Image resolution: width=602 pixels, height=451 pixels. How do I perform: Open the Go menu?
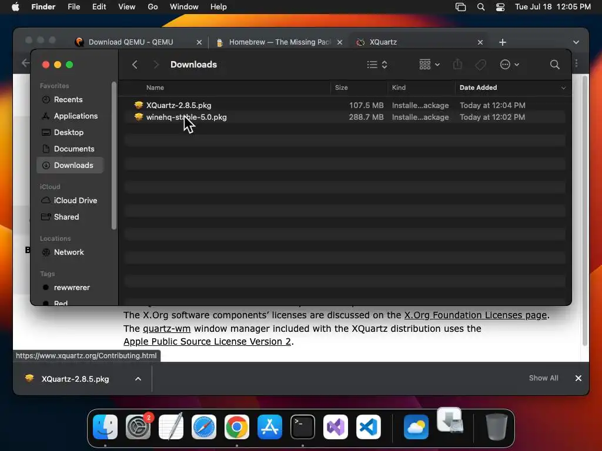click(153, 7)
